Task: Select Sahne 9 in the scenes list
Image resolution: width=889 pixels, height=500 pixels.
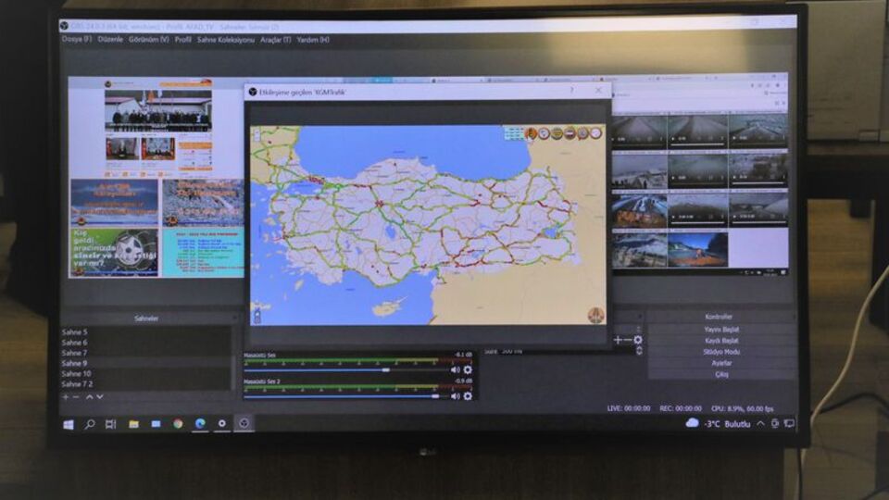Action: (75, 363)
